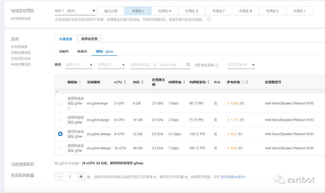The height and width of the screenshot is (193, 325).
Task: Decrease instance quantity with the minus button
Action: (59, 177)
